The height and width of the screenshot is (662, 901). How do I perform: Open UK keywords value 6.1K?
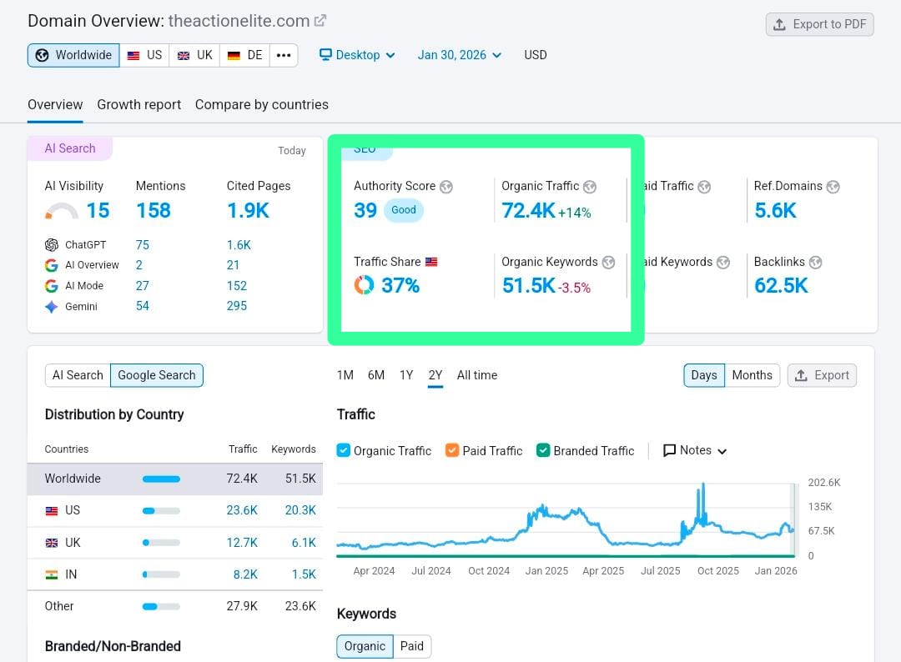pyautogui.click(x=304, y=543)
